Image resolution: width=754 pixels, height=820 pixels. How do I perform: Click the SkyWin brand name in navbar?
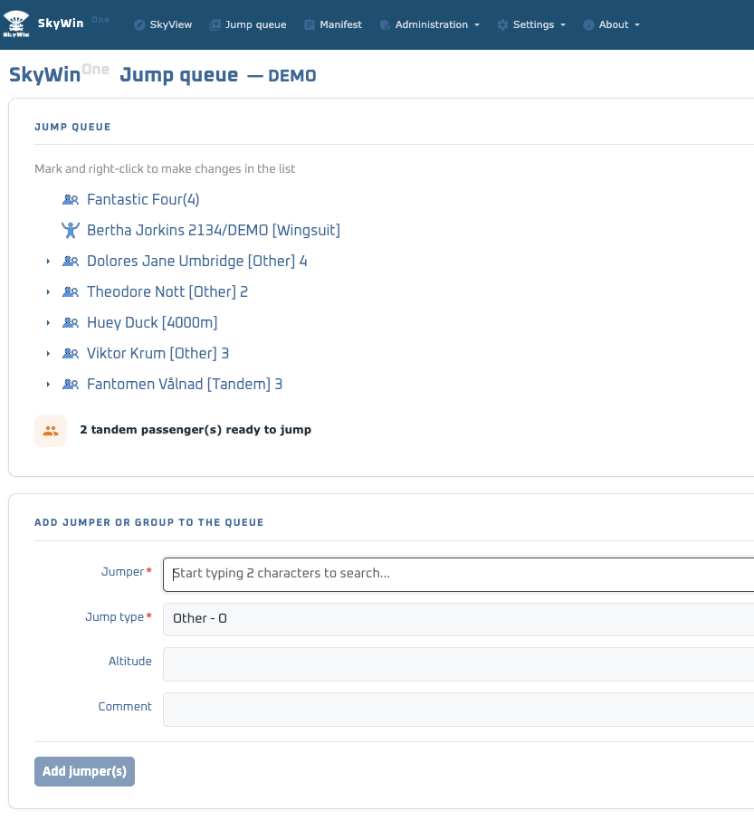(60, 24)
